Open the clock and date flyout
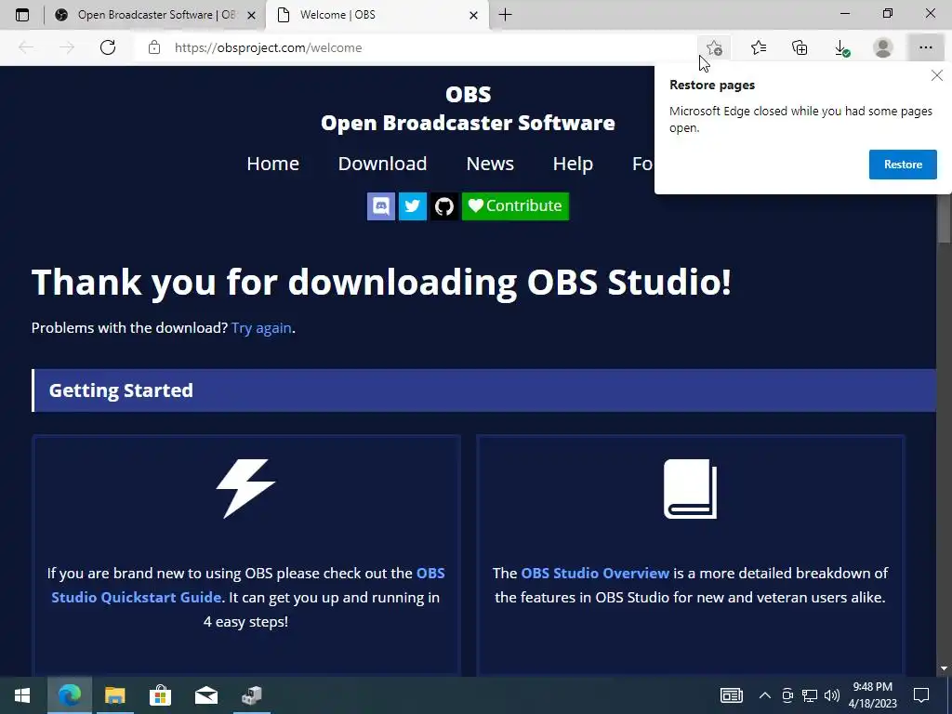This screenshot has width=952, height=714. (872, 695)
